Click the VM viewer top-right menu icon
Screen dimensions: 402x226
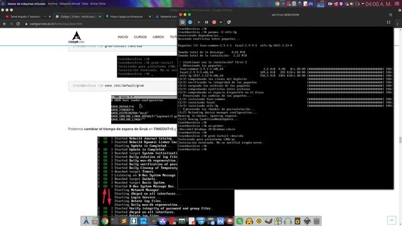391,15
